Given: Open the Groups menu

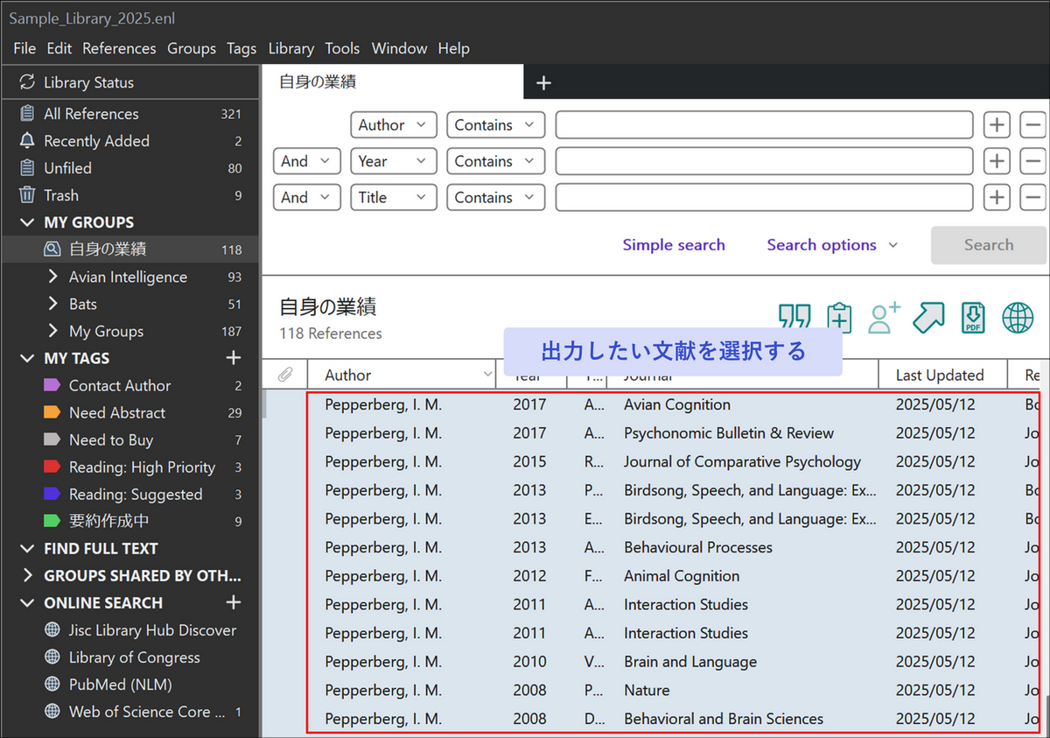Looking at the screenshot, I should (x=192, y=48).
